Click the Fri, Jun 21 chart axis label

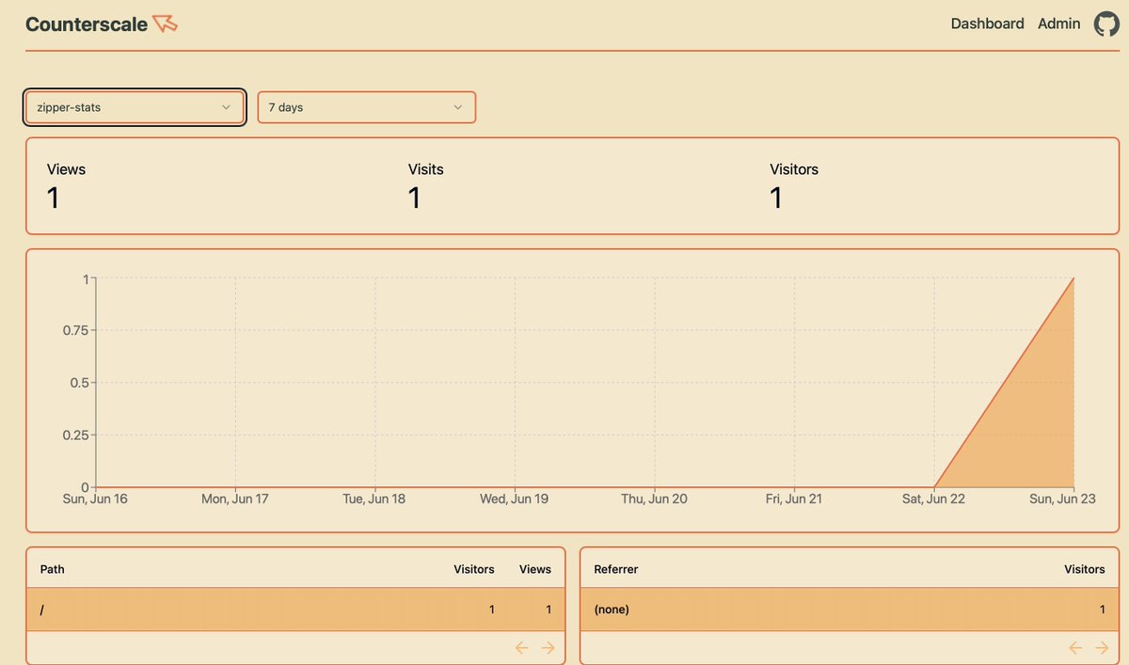tap(793, 499)
